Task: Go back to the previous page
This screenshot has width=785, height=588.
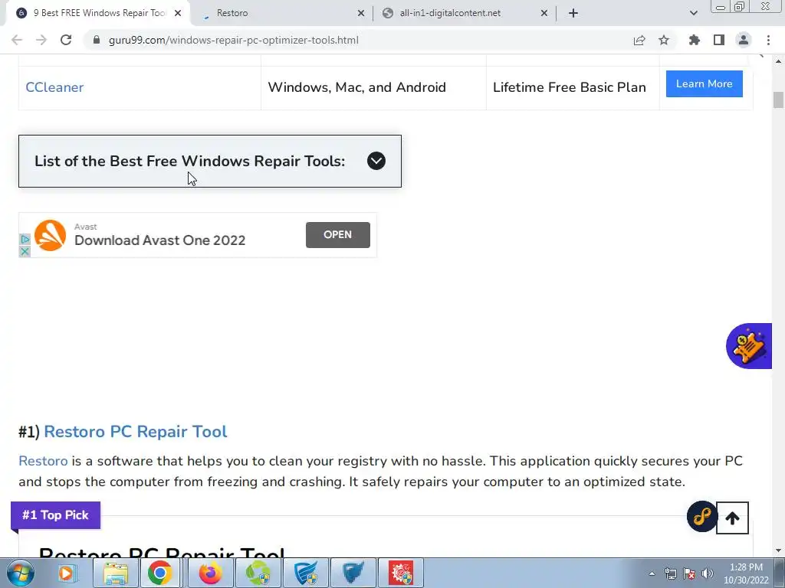Action: (17, 40)
